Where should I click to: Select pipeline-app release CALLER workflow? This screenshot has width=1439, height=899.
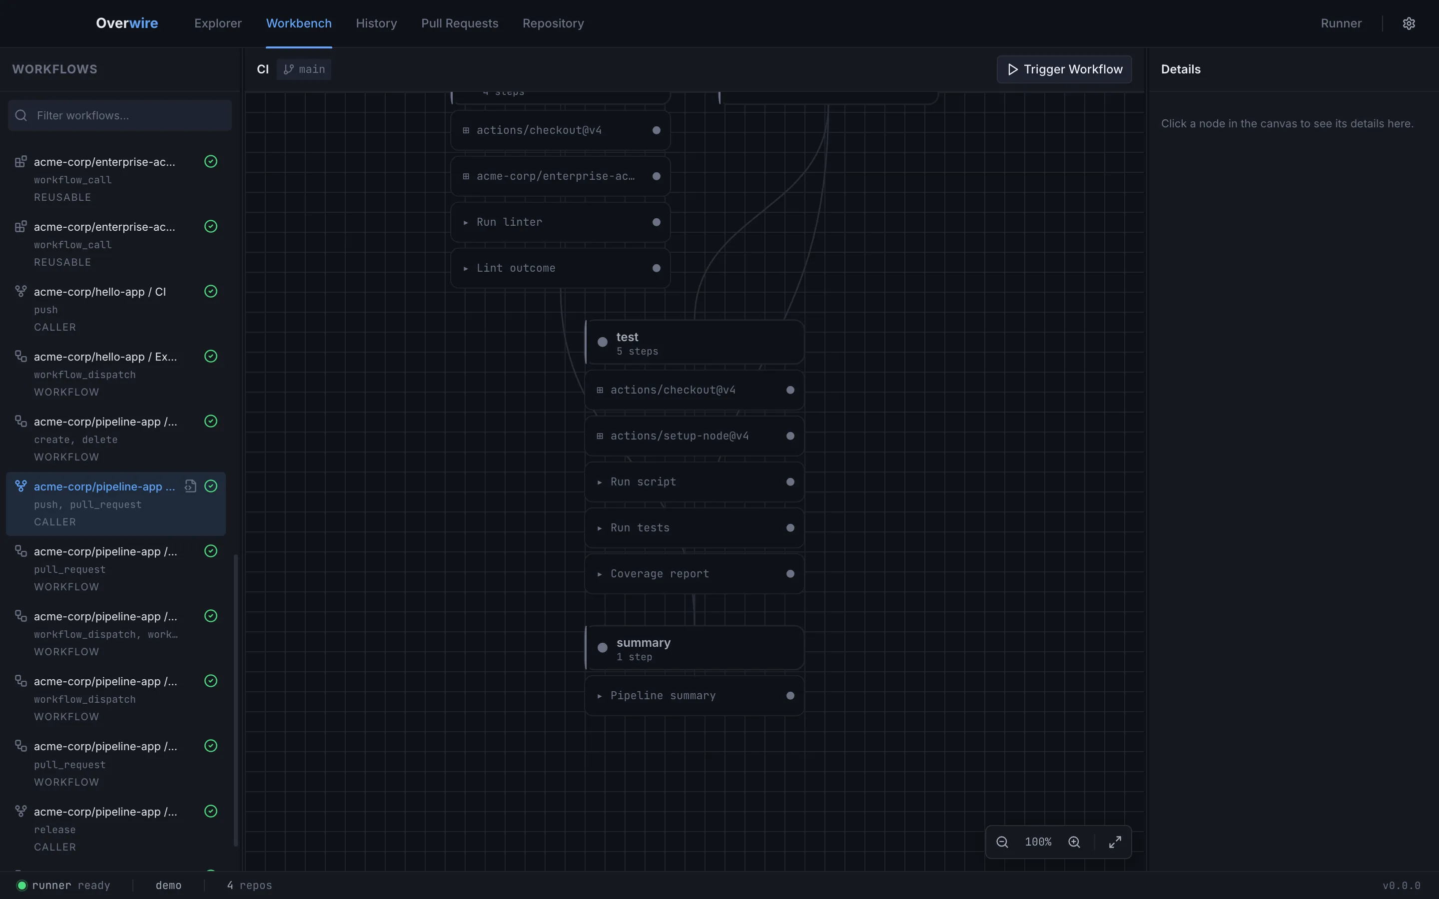click(x=116, y=829)
